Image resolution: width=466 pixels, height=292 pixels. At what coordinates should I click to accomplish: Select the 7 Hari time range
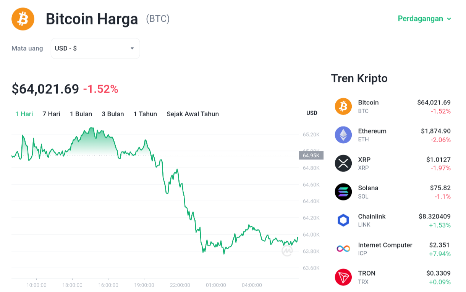point(51,114)
